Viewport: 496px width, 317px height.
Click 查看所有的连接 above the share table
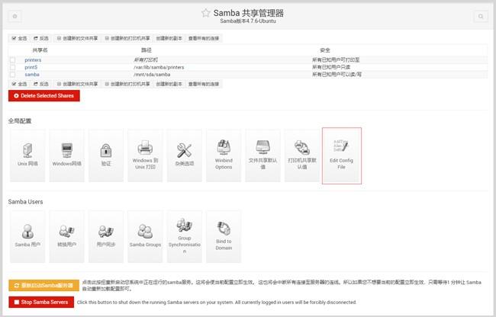point(204,38)
